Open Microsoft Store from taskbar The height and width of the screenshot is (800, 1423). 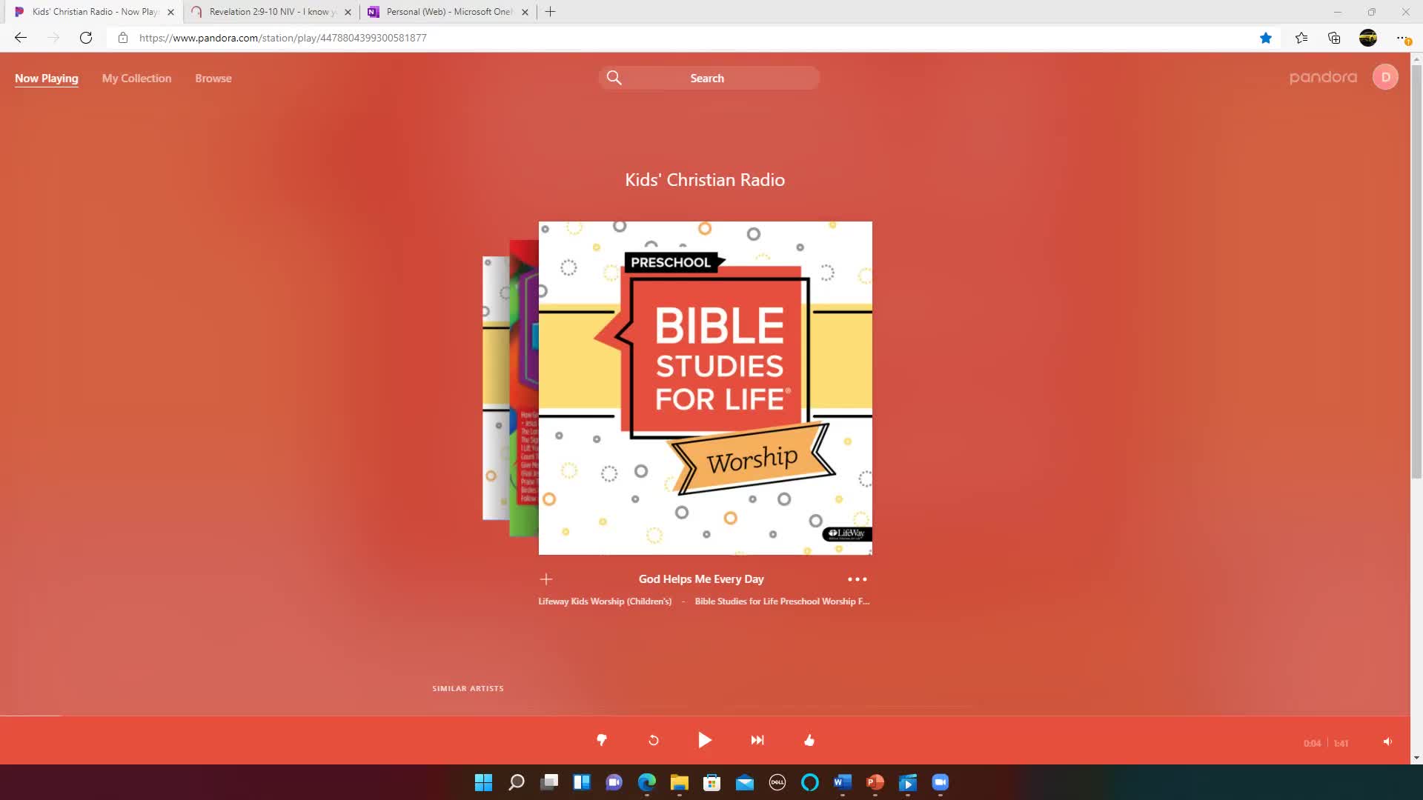click(x=712, y=782)
